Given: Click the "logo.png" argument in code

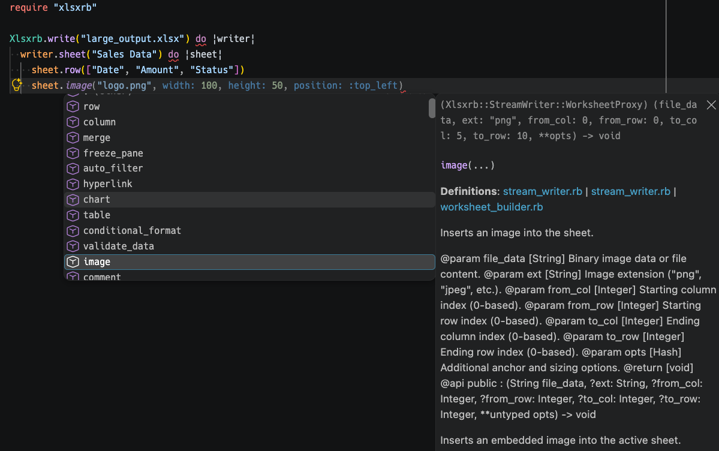Looking at the screenshot, I should tap(124, 85).
